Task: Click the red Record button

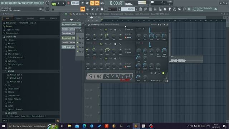Action: (68, 3)
